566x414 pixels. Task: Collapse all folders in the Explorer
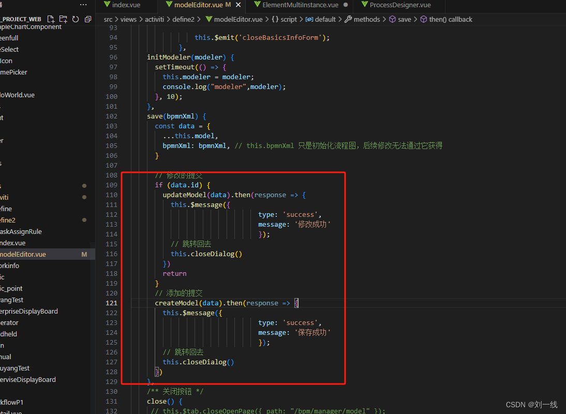tap(87, 18)
